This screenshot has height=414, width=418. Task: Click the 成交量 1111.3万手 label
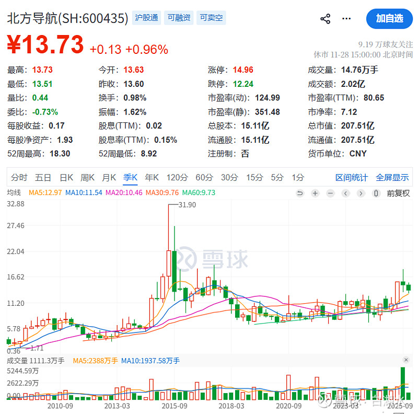36,361
